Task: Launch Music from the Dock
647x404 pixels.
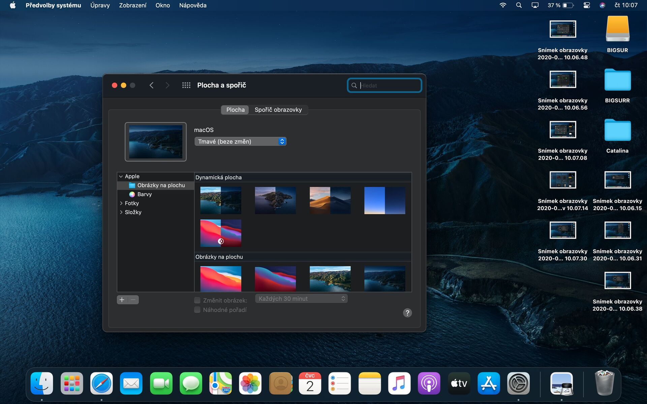Action: 399,383
